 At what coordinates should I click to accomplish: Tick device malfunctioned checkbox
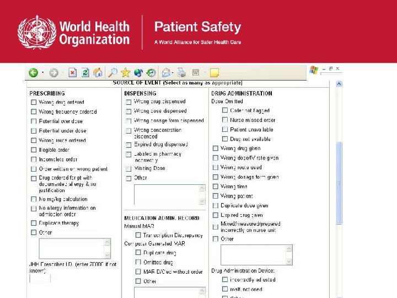tap(225, 289)
